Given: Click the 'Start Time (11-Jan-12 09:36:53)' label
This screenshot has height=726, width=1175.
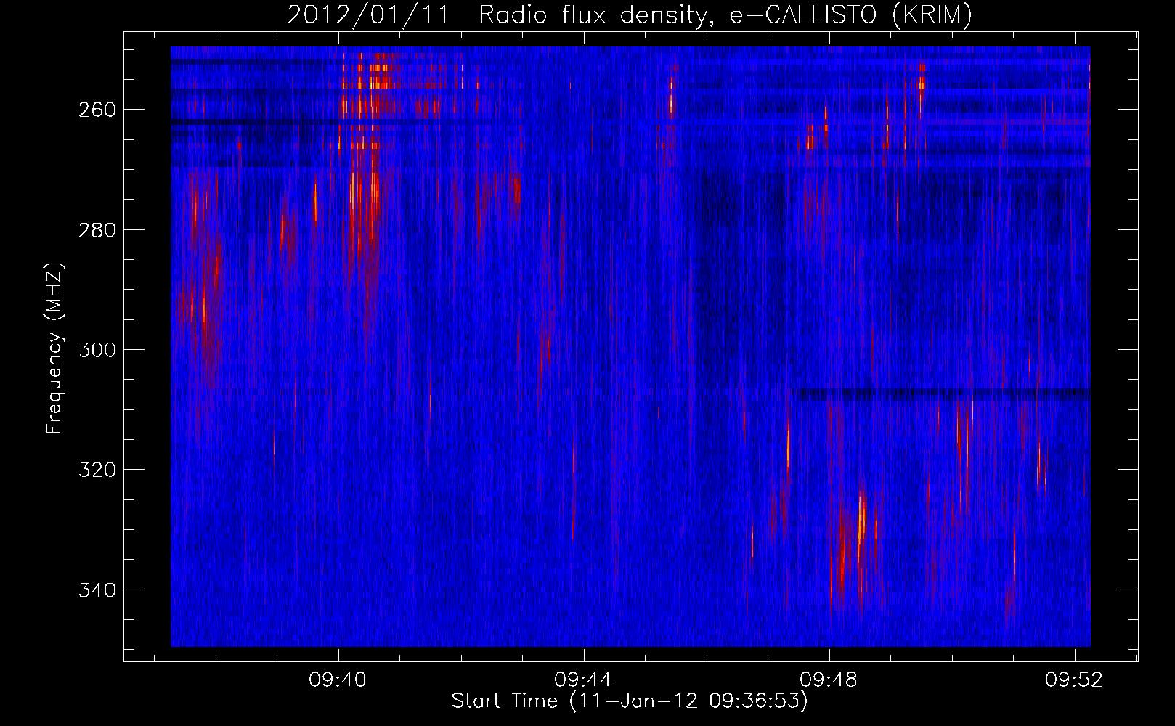Looking at the screenshot, I should (x=630, y=701).
